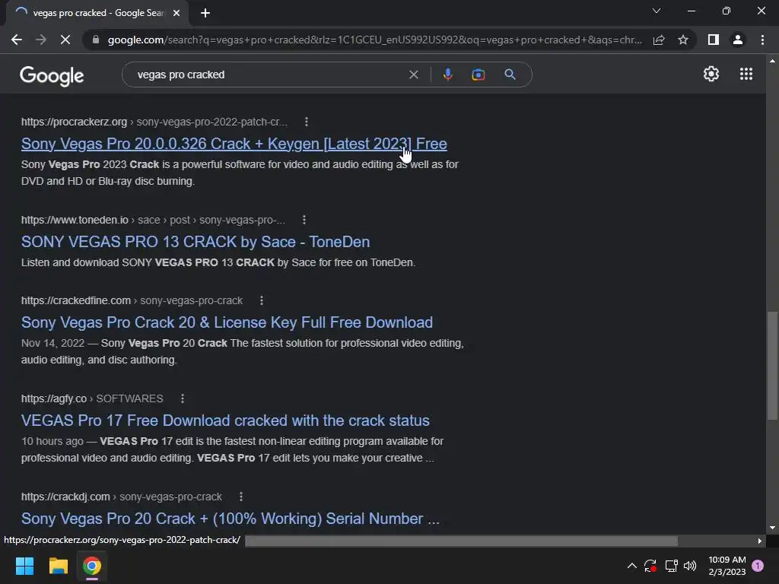Click the scroll up arrow

pyautogui.click(x=772, y=61)
